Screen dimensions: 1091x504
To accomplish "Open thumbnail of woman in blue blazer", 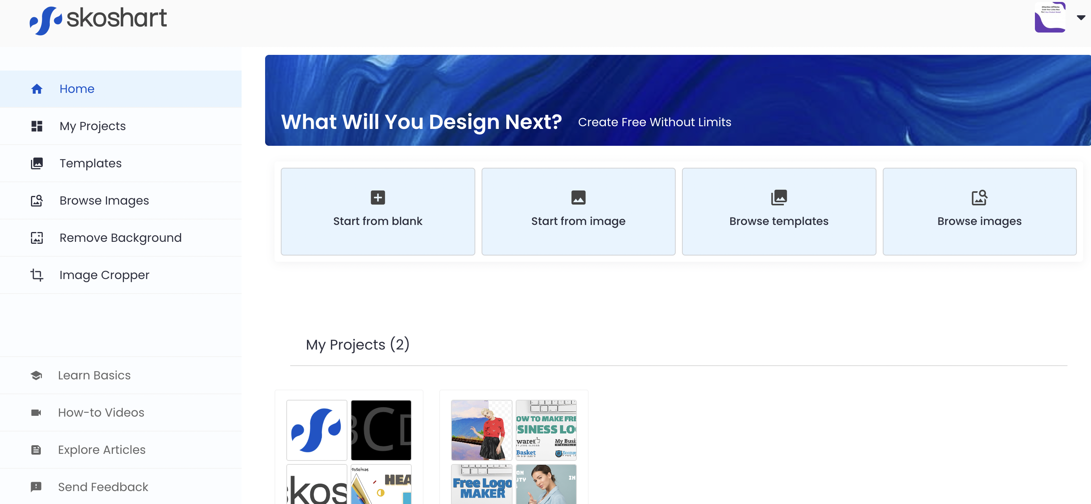I will coord(546,484).
